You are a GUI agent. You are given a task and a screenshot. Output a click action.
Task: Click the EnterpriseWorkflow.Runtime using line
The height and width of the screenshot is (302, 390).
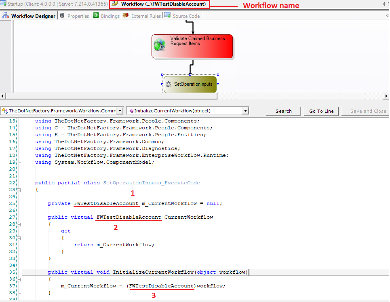point(132,155)
